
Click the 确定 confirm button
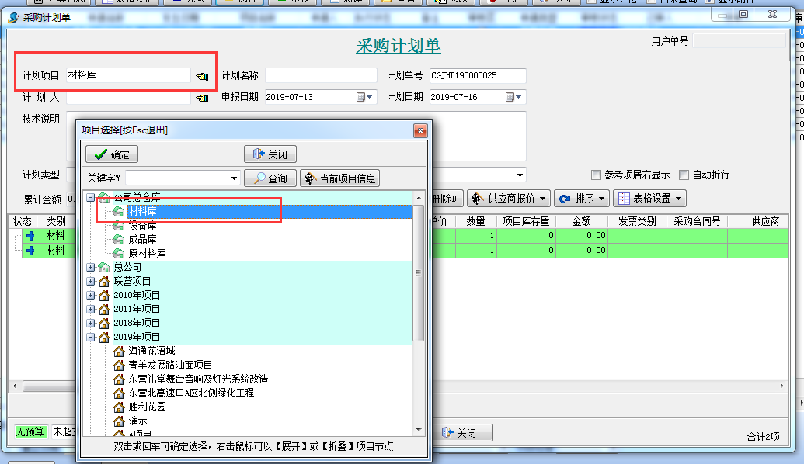point(111,154)
